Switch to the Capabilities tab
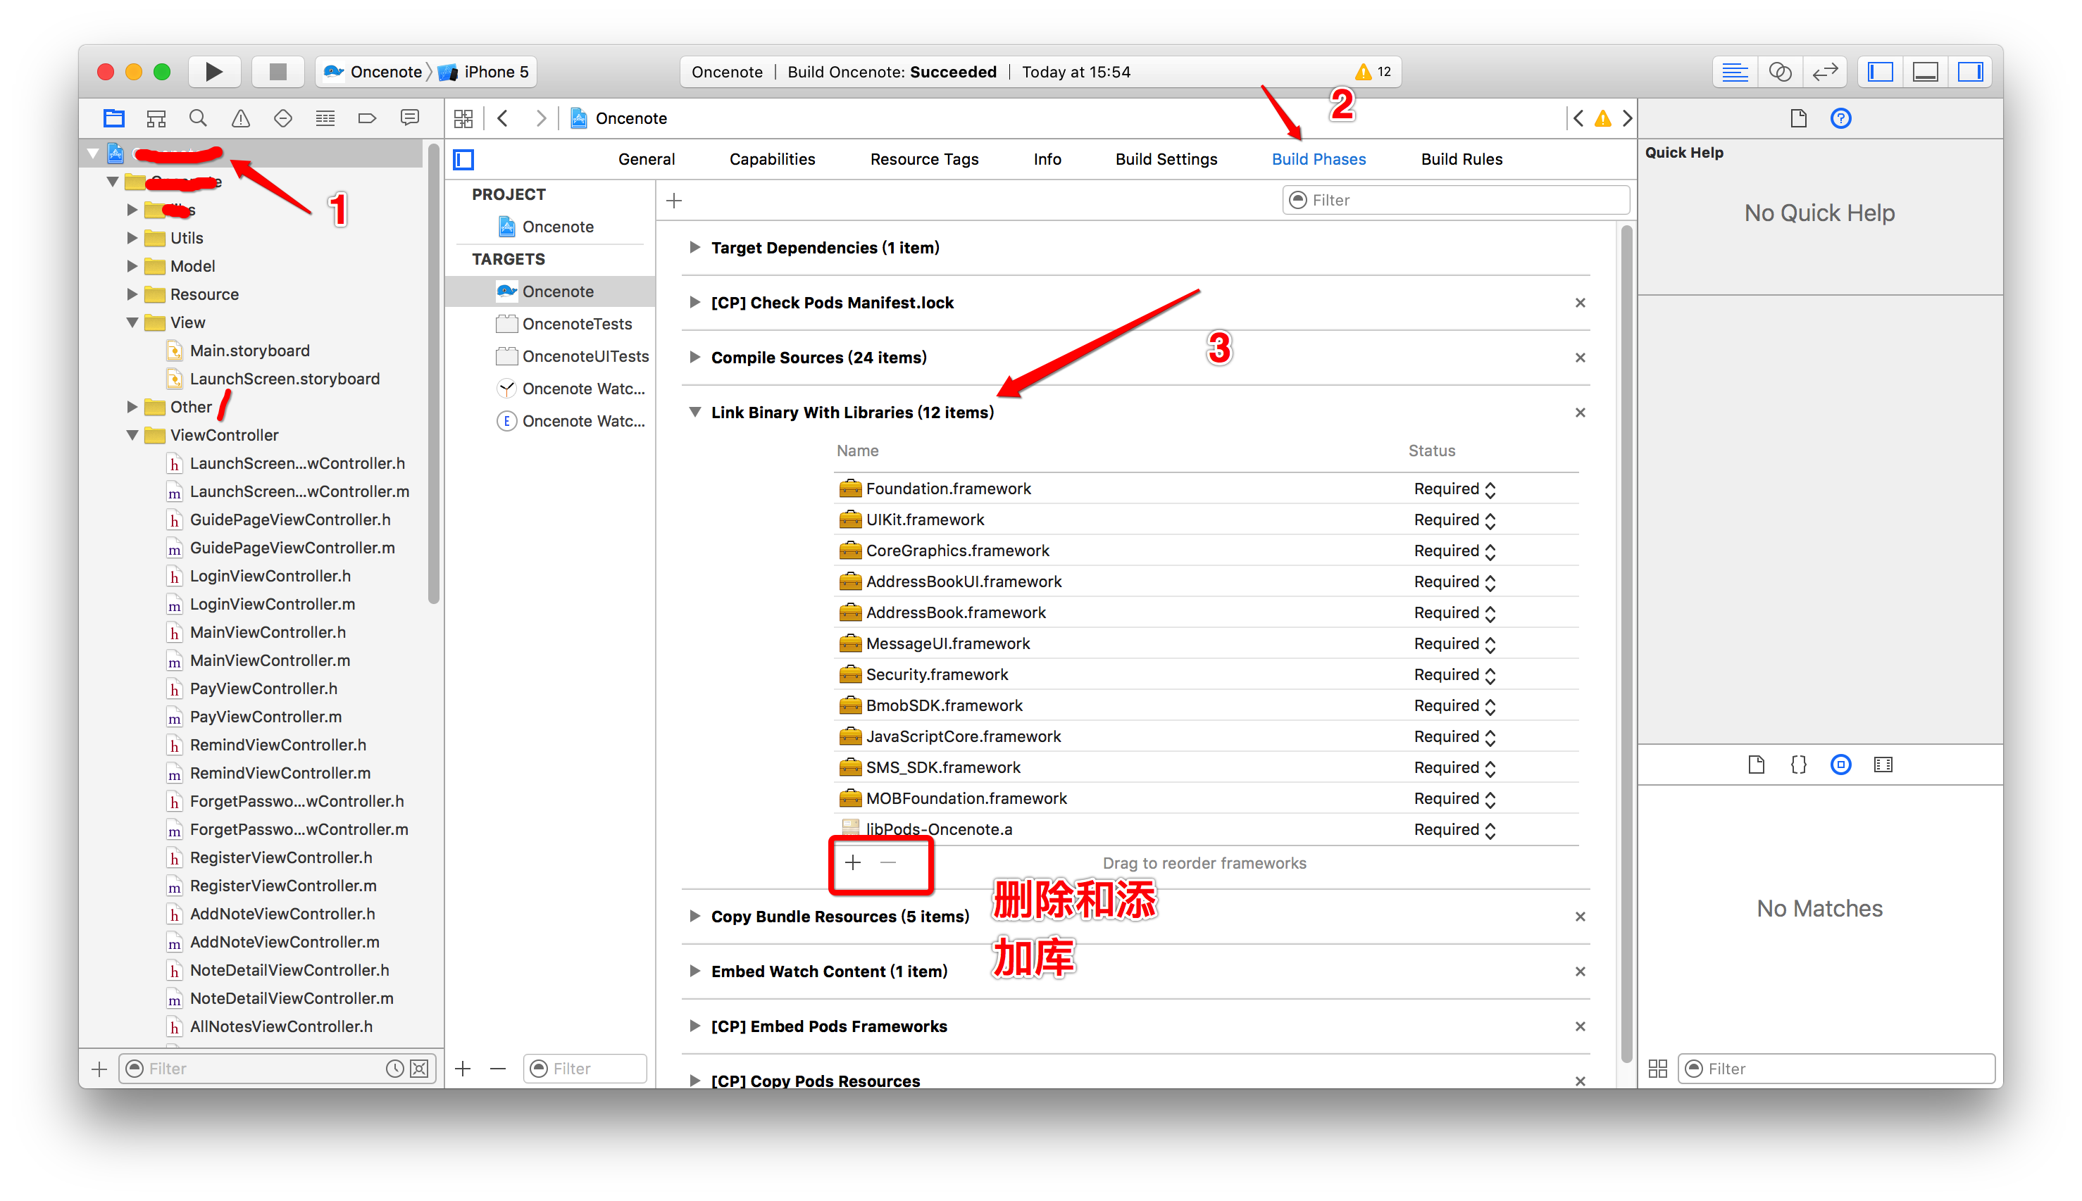This screenshot has height=1201, width=2082. (771, 159)
